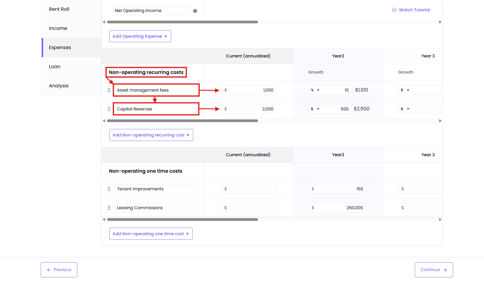The image size is (484, 281).
Task: Open the $ growth type dropdown for Capital Reserves Year2
Action: (x=315, y=109)
